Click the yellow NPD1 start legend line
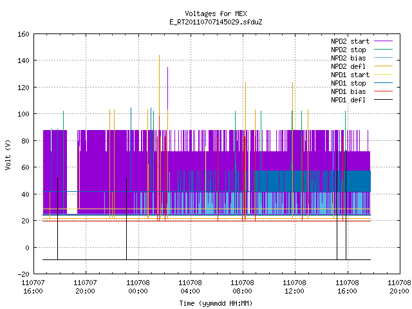The image size is (412, 309). 383,75
